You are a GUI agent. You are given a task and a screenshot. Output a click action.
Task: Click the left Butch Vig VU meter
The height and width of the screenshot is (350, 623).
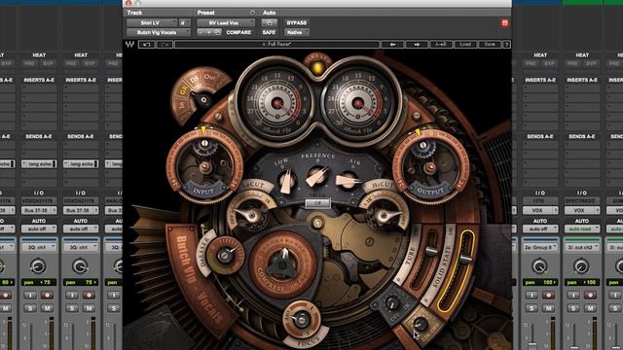[x=276, y=104]
